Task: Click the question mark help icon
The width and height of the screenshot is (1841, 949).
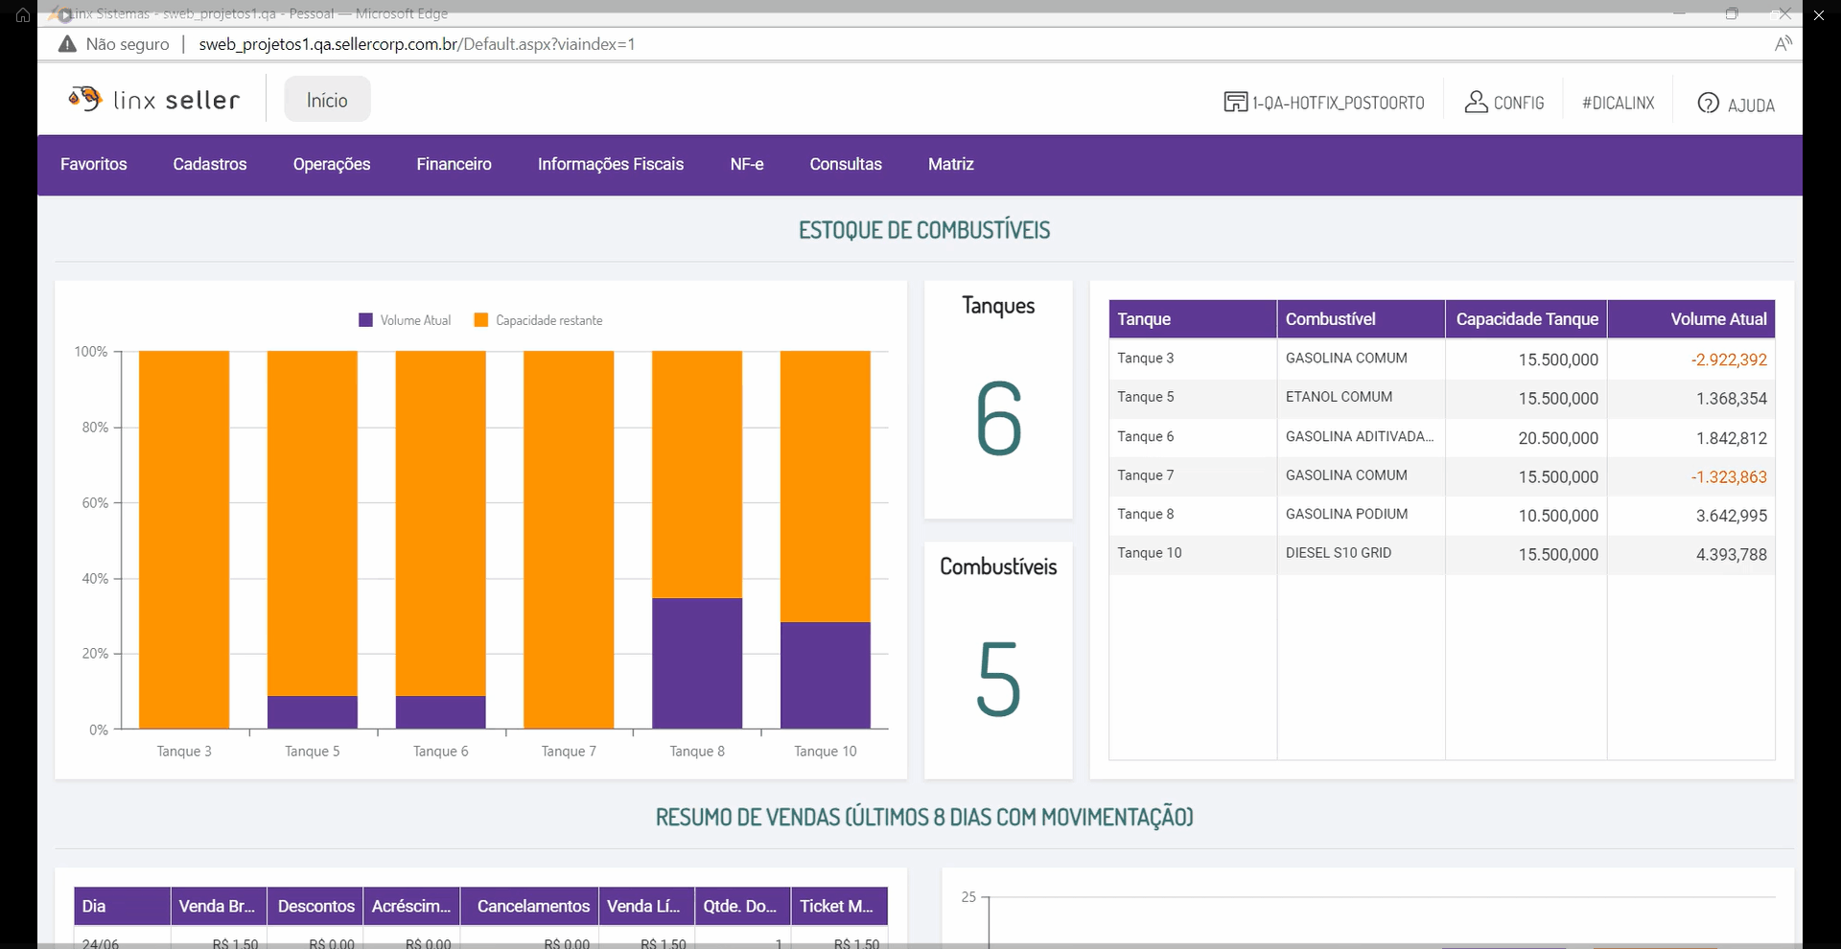Action: [1708, 104]
